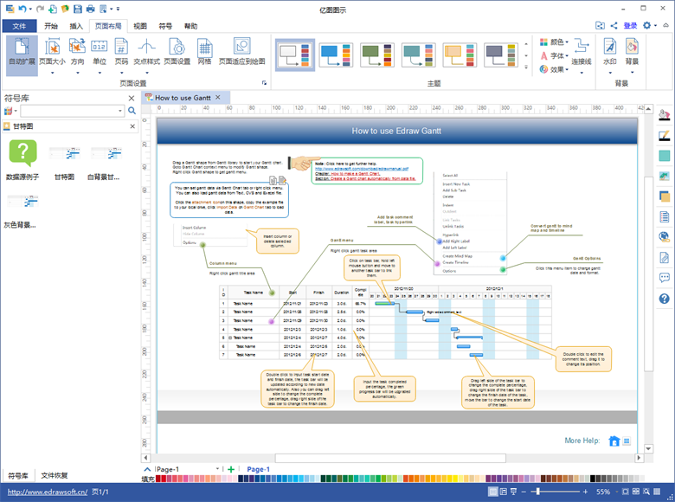Switch to the 开始 ribbon tab

[x=51, y=26]
